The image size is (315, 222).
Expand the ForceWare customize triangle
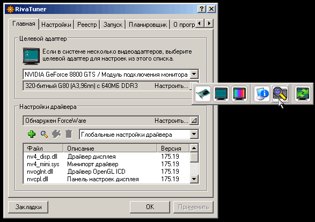(194, 121)
